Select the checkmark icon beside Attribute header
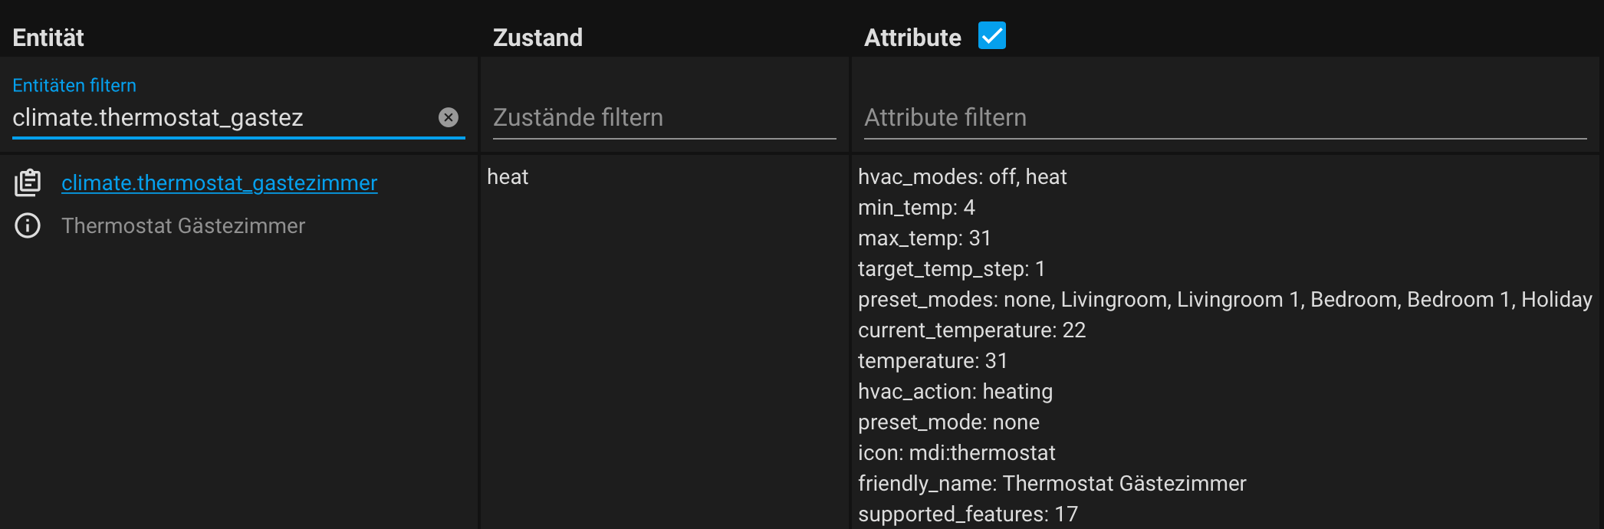 point(992,35)
